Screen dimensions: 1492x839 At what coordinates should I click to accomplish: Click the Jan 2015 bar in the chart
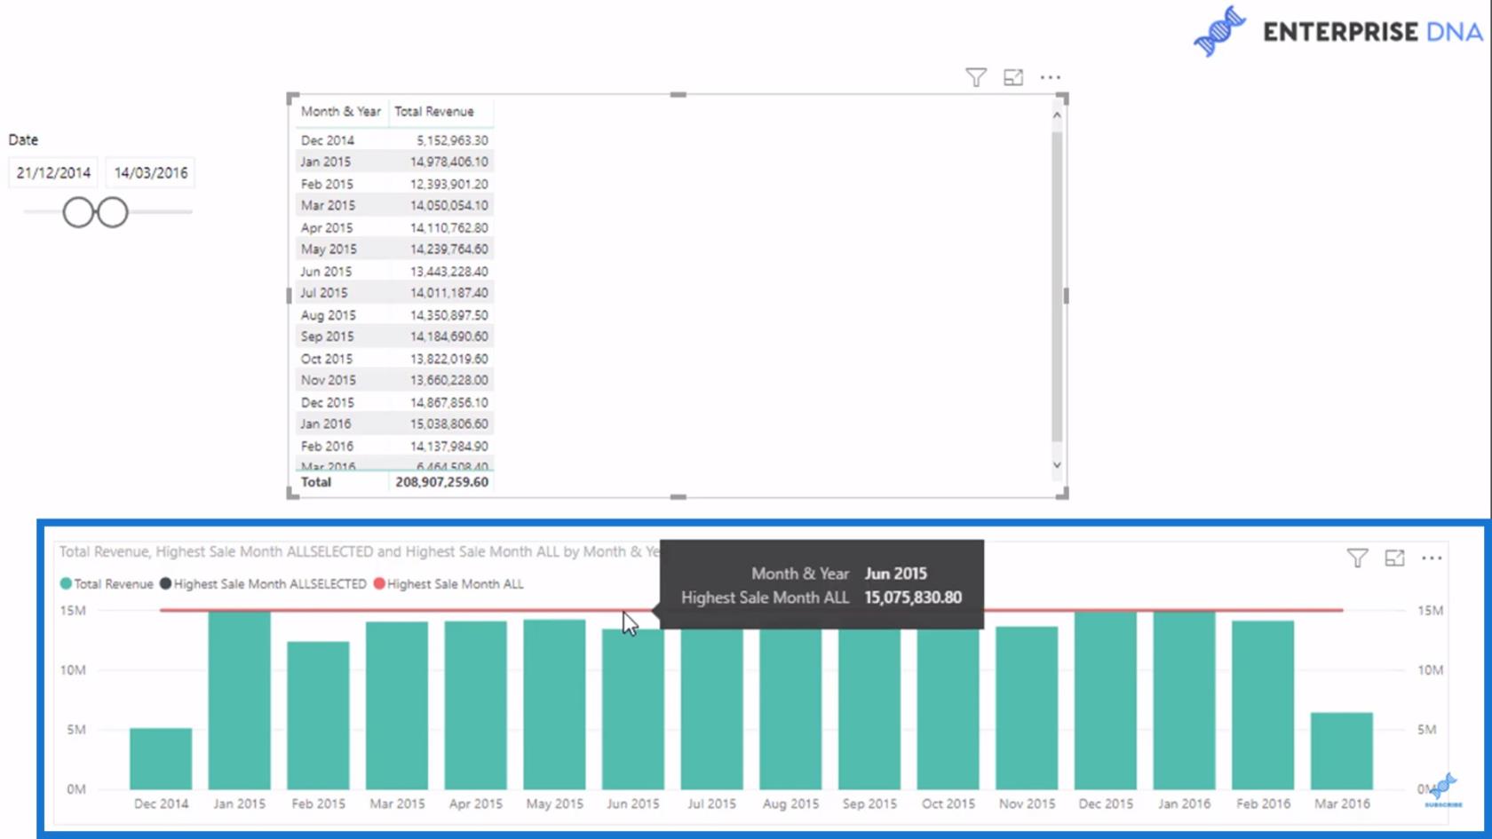click(x=240, y=700)
